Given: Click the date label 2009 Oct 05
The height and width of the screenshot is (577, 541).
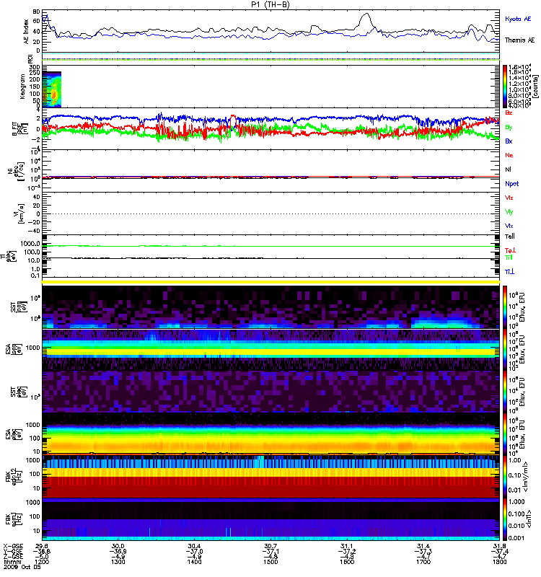Looking at the screenshot, I should coord(22,568).
